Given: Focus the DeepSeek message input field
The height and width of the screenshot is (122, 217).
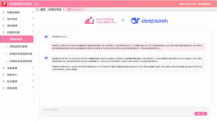Looking at the screenshot, I should pyautogui.click(x=125, y=112).
